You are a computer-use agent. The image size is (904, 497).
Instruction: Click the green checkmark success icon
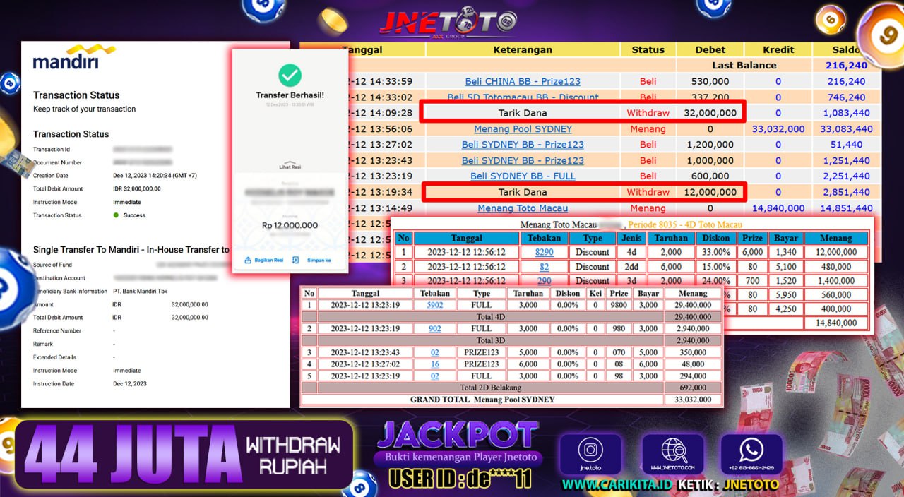(x=290, y=75)
